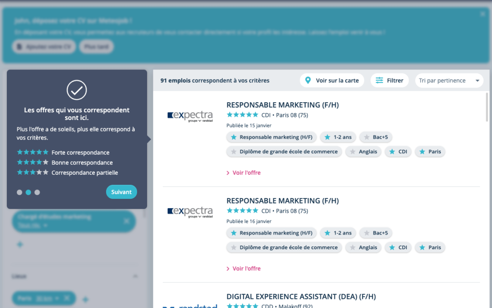Toggle first offer's Diplôme de grande école tag
The image size is (492, 308).
coord(284,152)
